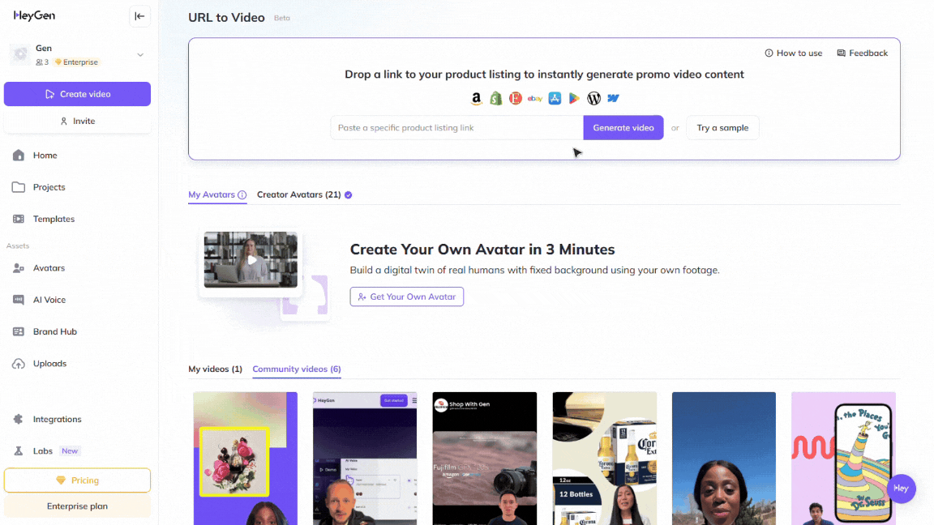The height and width of the screenshot is (525, 934).
Task: Click into the product listing link field
Action: (x=456, y=128)
